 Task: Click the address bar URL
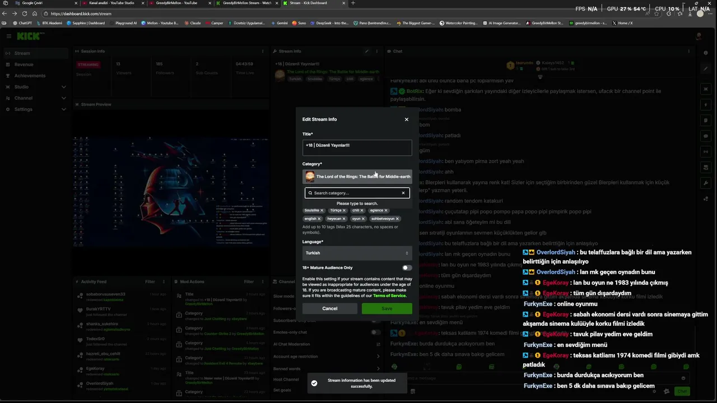click(x=81, y=13)
